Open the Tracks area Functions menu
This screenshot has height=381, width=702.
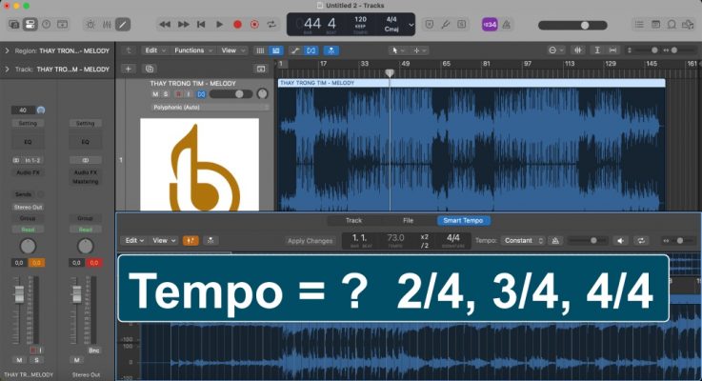[x=193, y=50]
